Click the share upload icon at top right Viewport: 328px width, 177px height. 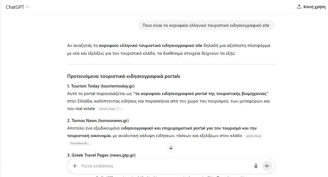click(299, 7)
